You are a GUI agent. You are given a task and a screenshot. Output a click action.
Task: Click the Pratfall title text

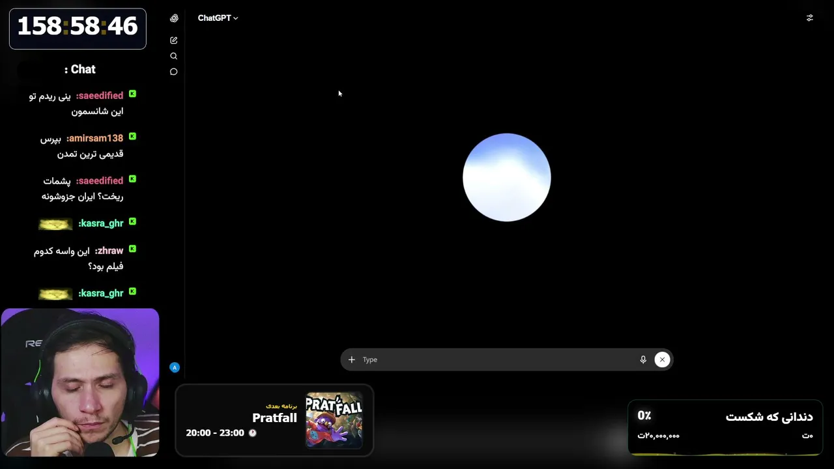click(274, 418)
